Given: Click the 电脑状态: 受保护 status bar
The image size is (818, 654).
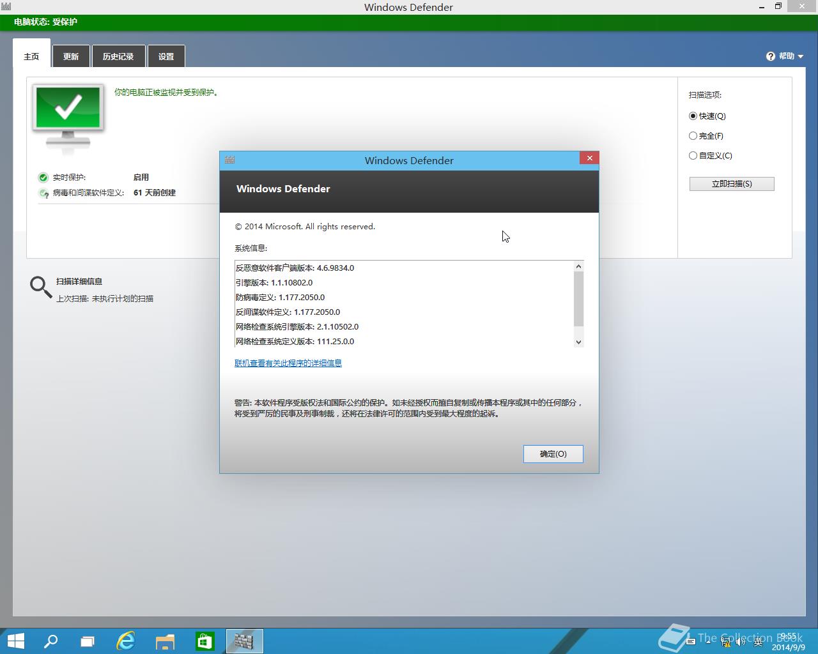Looking at the screenshot, I should click(x=409, y=22).
